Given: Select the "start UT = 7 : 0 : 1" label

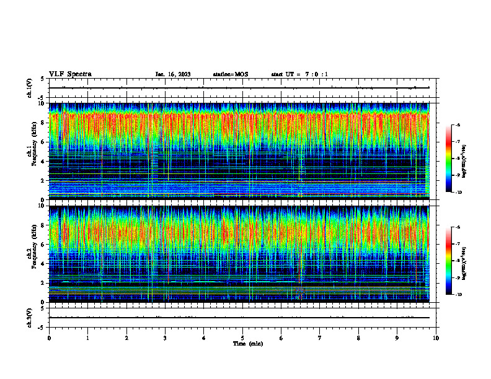Looking at the screenshot, I should [x=299, y=74].
